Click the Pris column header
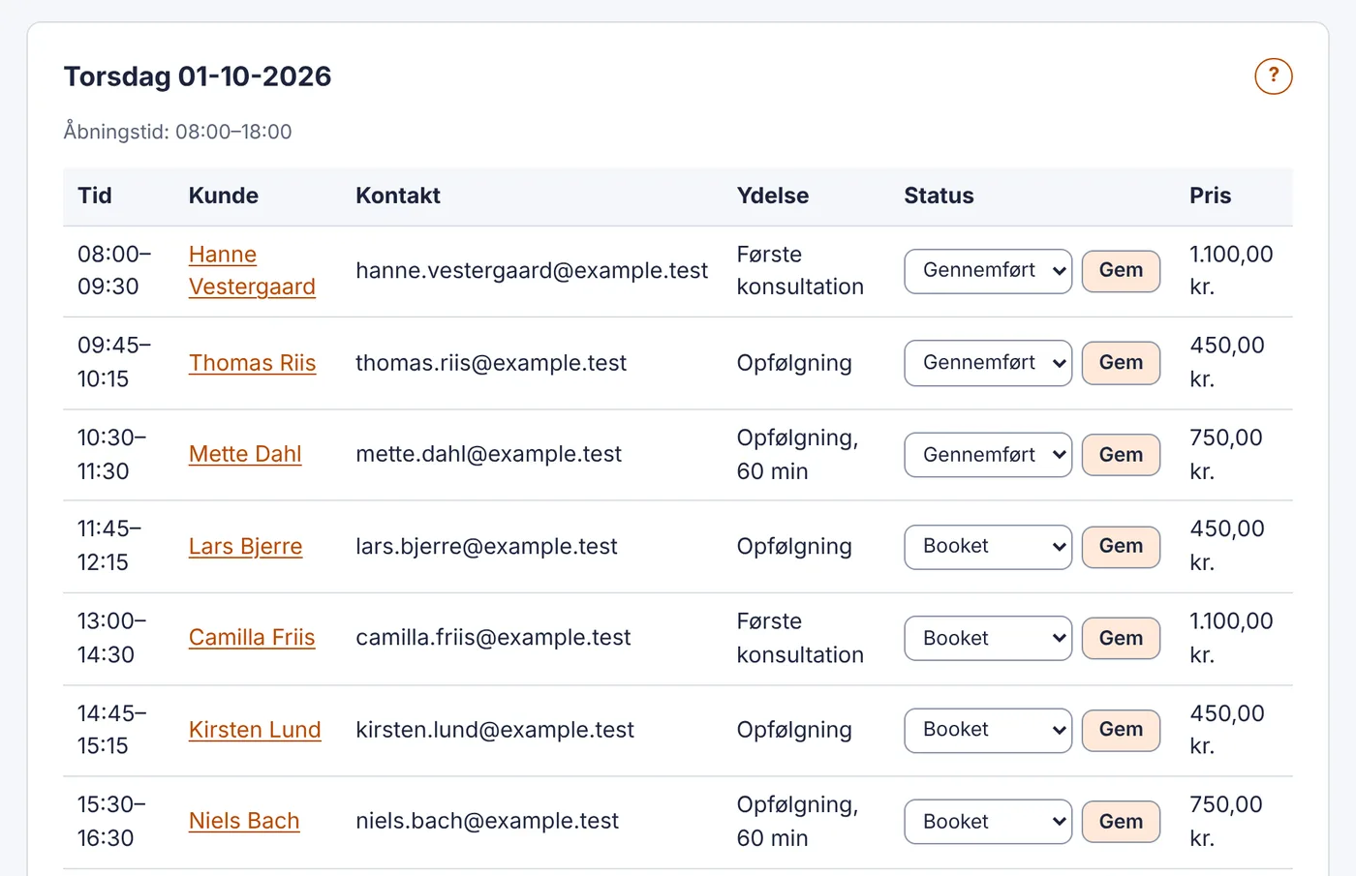The image size is (1356, 876). click(1211, 196)
